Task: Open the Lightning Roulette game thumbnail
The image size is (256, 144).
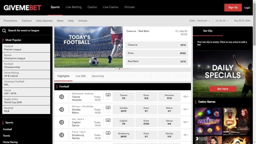Action: (237, 121)
